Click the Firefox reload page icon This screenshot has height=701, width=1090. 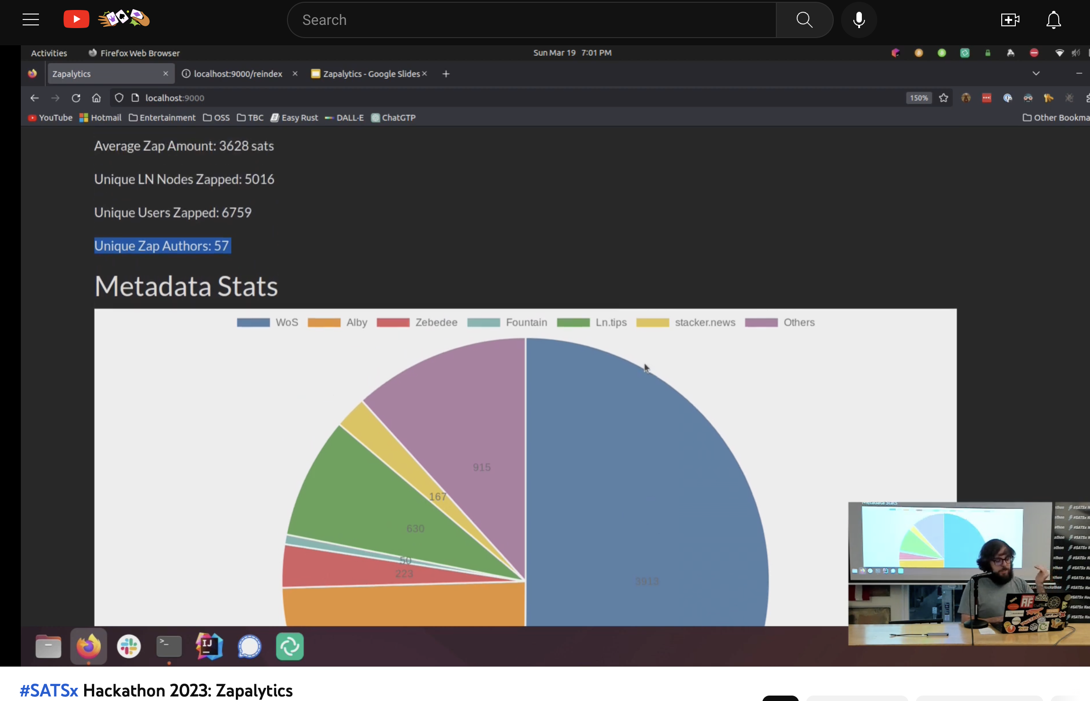pos(76,98)
